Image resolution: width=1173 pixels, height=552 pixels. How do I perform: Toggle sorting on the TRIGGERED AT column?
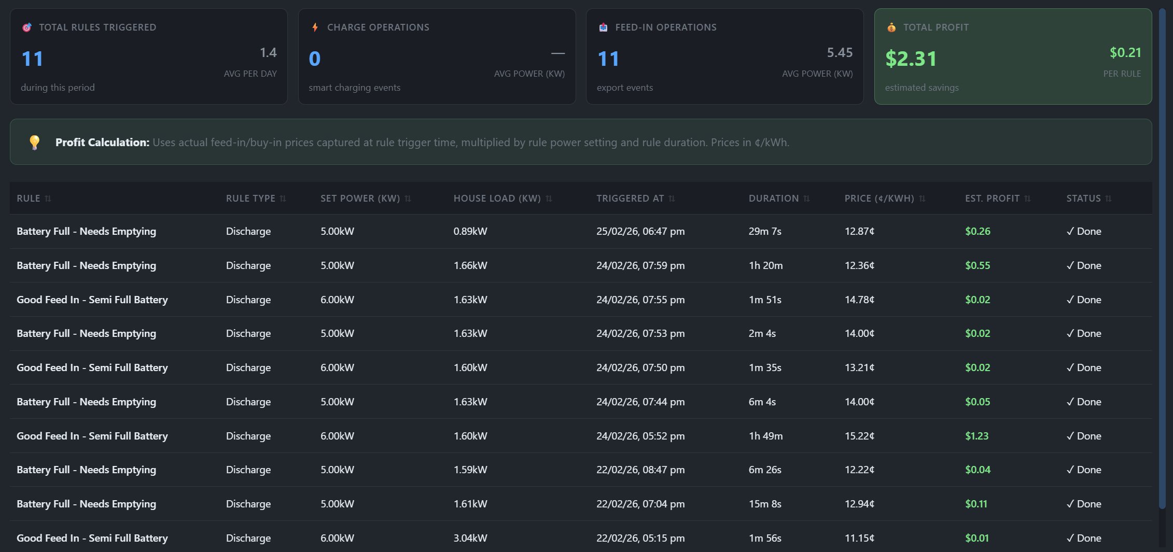click(x=672, y=198)
